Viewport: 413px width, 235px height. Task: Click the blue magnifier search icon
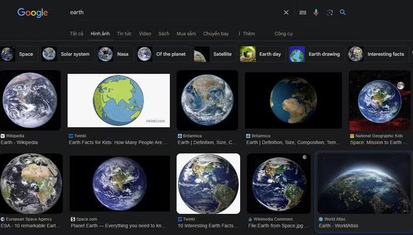pyautogui.click(x=343, y=12)
